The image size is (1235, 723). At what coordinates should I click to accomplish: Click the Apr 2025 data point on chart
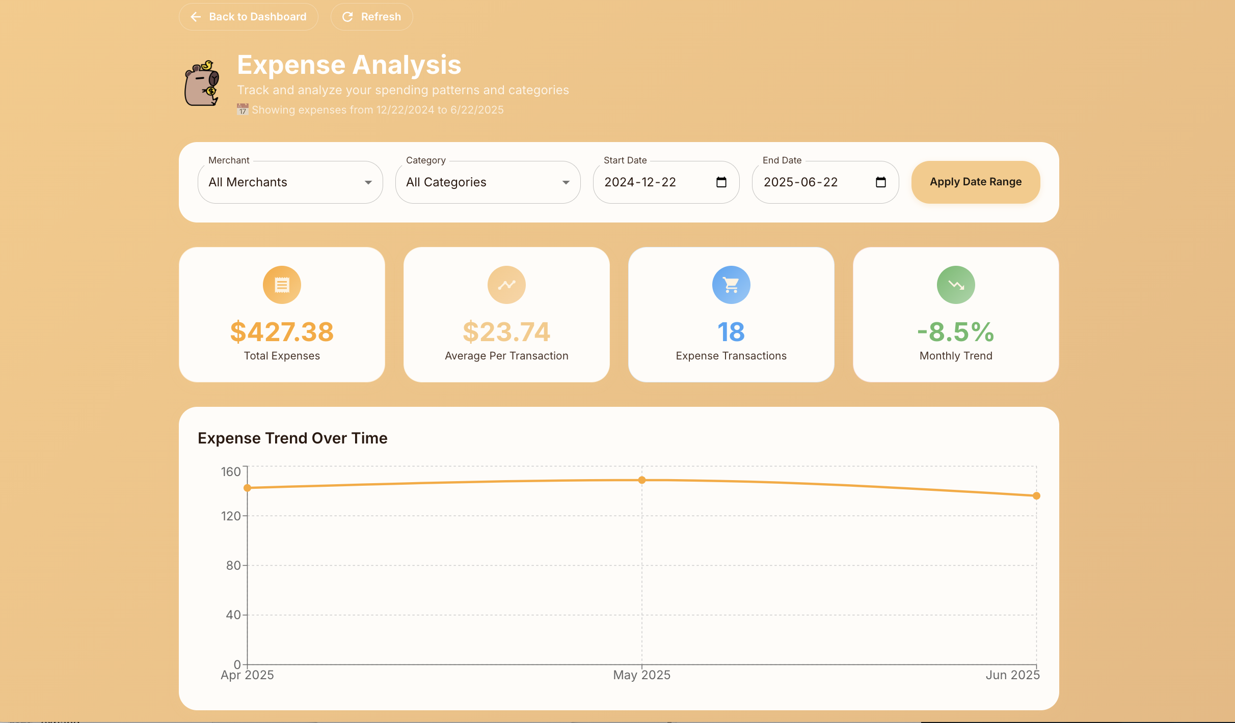pos(248,488)
